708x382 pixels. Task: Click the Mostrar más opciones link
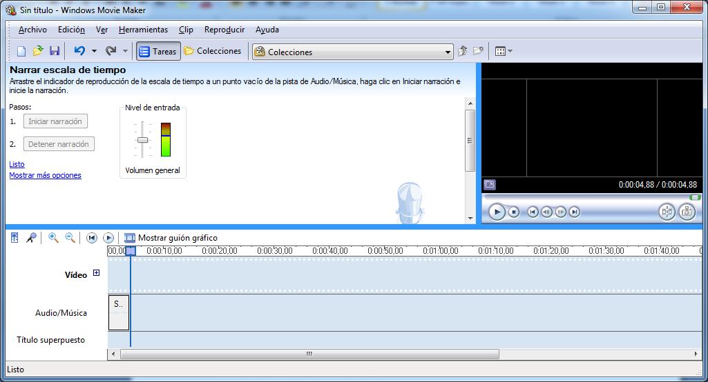click(45, 175)
